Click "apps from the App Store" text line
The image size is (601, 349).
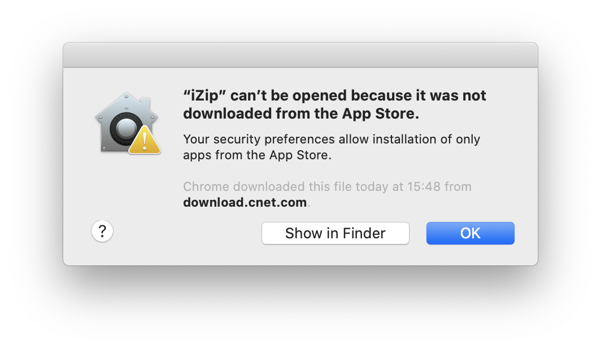(x=257, y=155)
